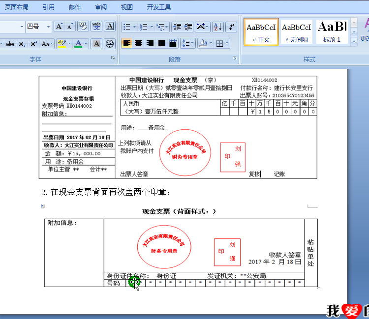
Task: Open the 邮件 ribbon tab
Action: (x=75, y=7)
